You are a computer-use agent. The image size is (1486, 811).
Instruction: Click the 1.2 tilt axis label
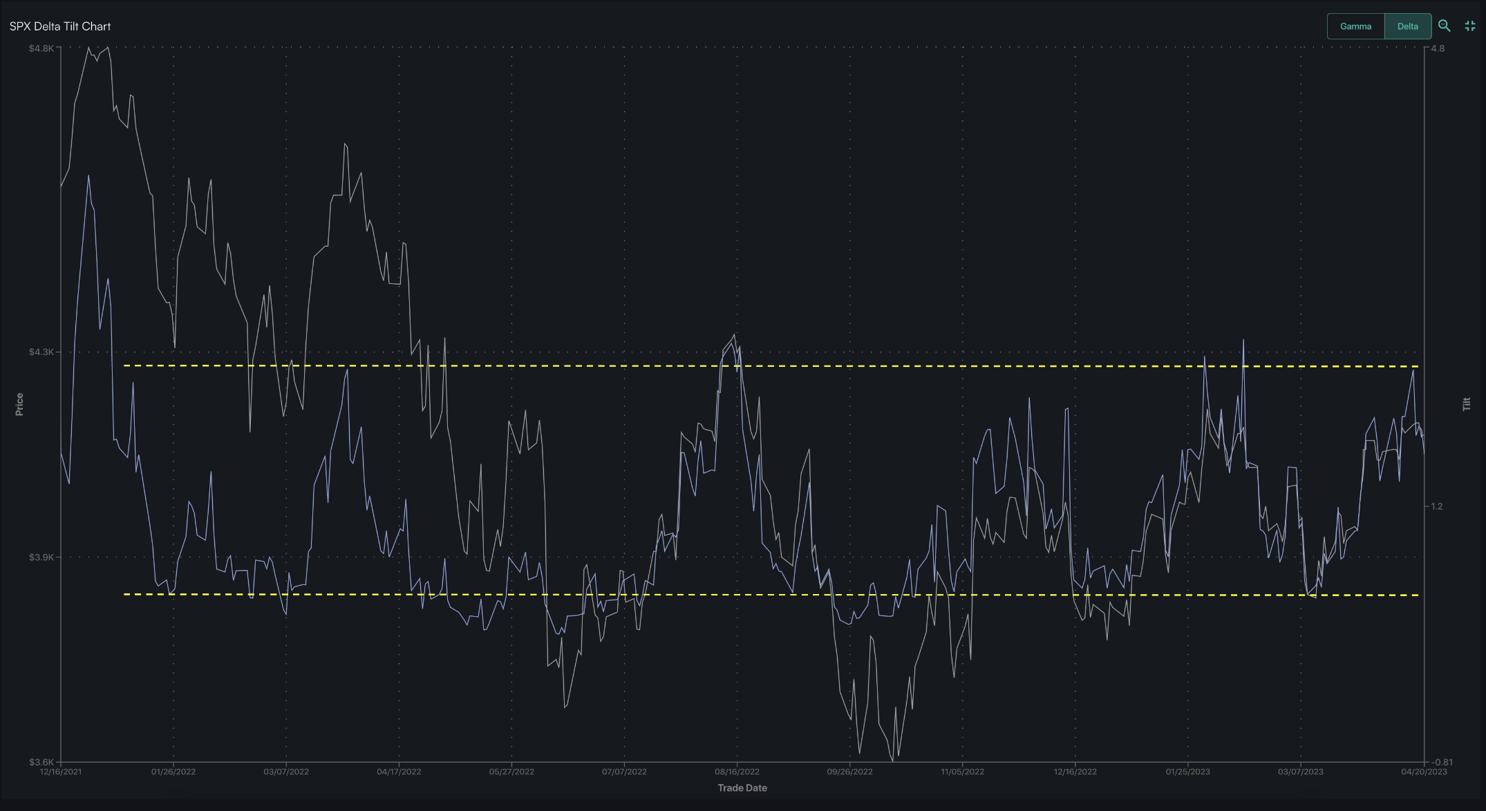click(x=1437, y=506)
